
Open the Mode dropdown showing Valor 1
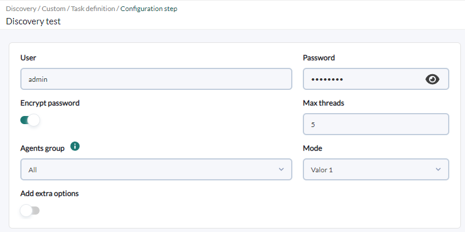coord(376,169)
